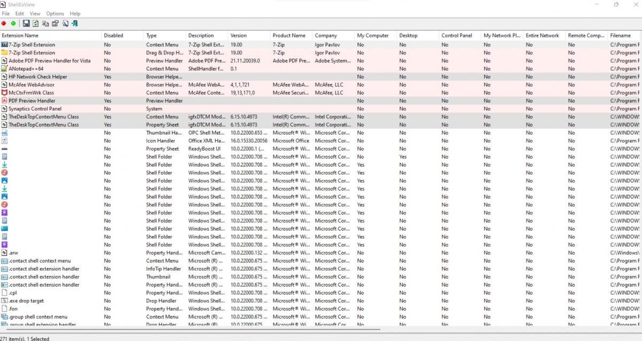Sort by the Type column header
642x341 pixels.
(165, 36)
